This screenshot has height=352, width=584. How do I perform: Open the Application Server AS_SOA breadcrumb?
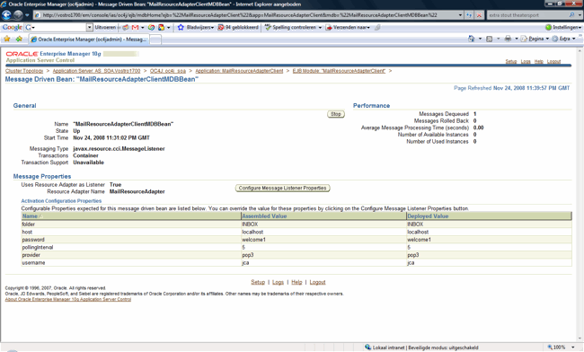click(96, 71)
